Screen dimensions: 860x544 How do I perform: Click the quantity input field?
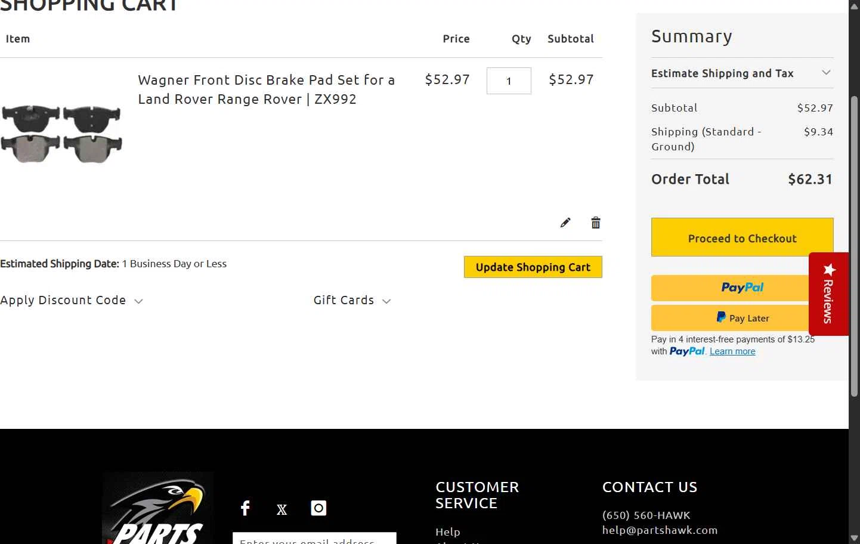[509, 81]
